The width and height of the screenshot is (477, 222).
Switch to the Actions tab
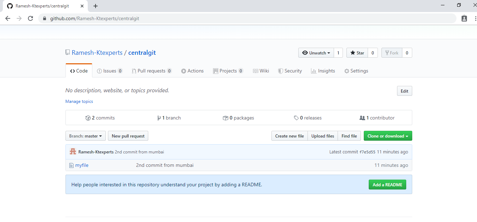(x=192, y=71)
